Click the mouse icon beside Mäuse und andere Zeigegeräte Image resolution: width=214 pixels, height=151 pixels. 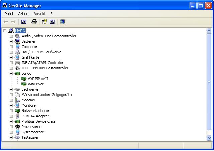point(17,95)
